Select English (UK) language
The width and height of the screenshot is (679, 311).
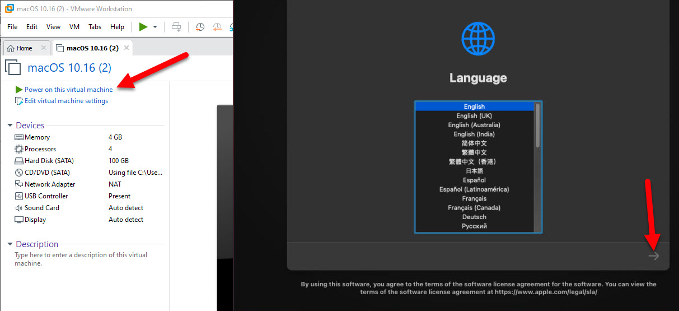[474, 116]
